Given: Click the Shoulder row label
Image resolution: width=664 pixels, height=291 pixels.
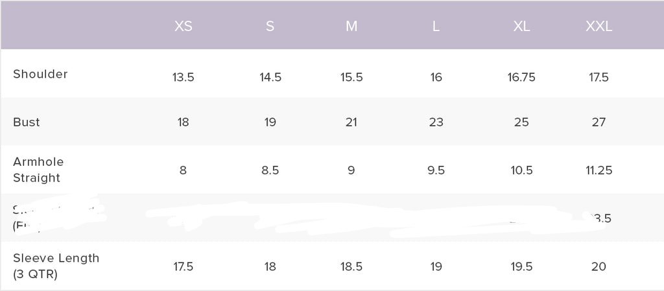Looking at the screenshot, I should pyautogui.click(x=40, y=74).
